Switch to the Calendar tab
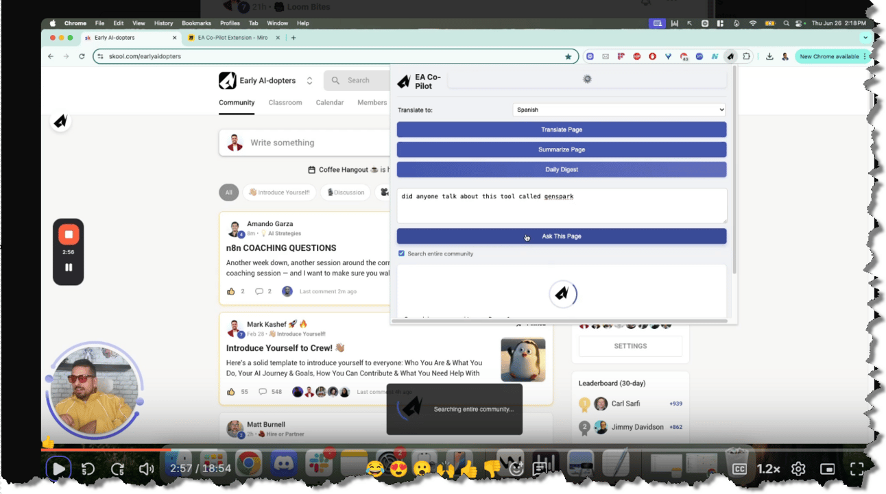The width and height of the screenshot is (886, 494). (330, 103)
